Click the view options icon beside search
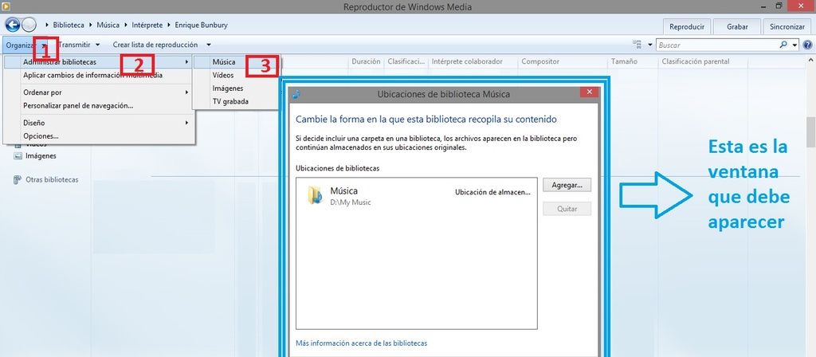This screenshot has height=357, width=816. click(640, 45)
